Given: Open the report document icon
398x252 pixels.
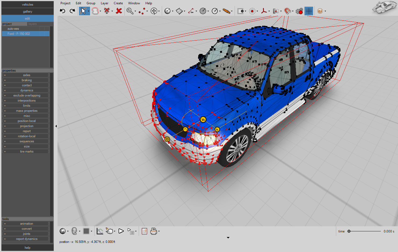Looking at the screenshot, I should coord(144,231).
